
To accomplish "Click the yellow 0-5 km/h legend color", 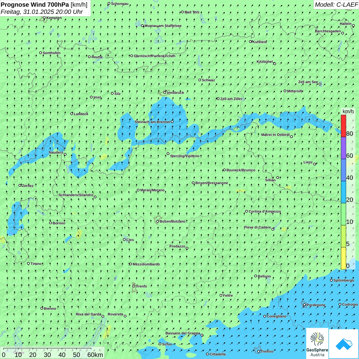I will click(x=343, y=258).
